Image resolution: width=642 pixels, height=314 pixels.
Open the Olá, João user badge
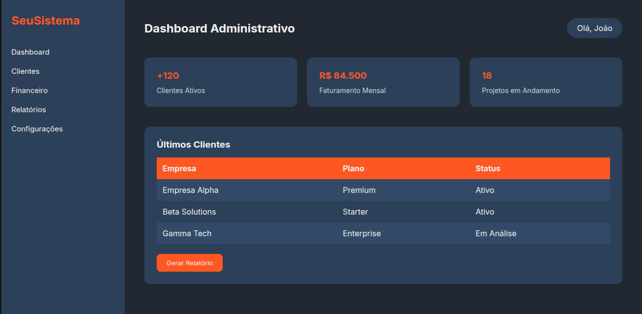pos(594,28)
